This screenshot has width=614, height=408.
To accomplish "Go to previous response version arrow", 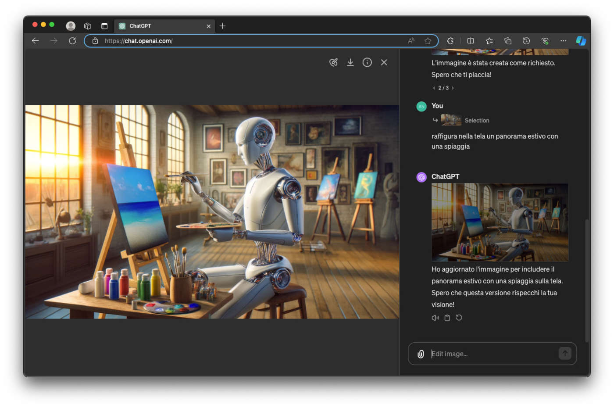I will [434, 88].
